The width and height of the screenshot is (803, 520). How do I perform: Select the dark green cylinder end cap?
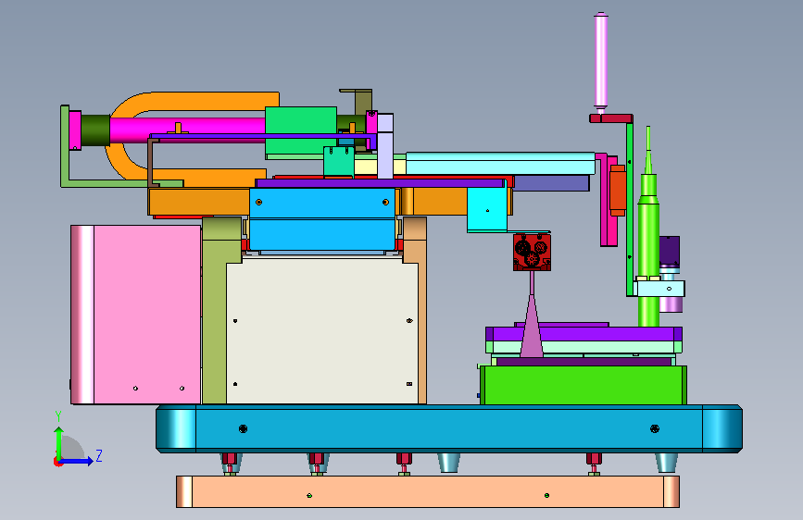(95, 130)
